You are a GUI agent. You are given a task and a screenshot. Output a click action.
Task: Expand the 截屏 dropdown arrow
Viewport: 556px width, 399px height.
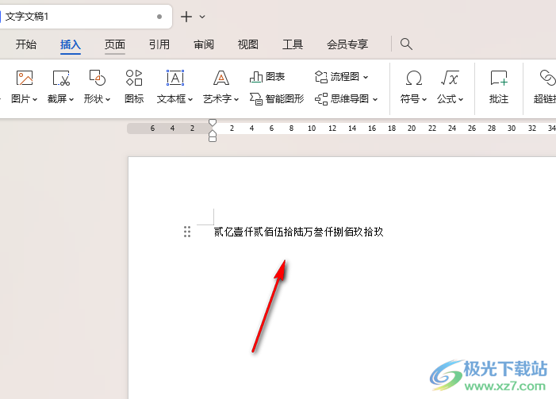[x=71, y=100]
